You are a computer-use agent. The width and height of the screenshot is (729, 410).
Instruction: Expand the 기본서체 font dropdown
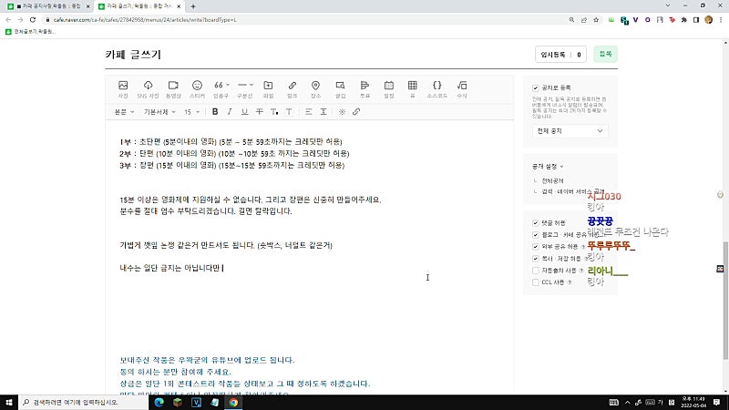tap(159, 112)
